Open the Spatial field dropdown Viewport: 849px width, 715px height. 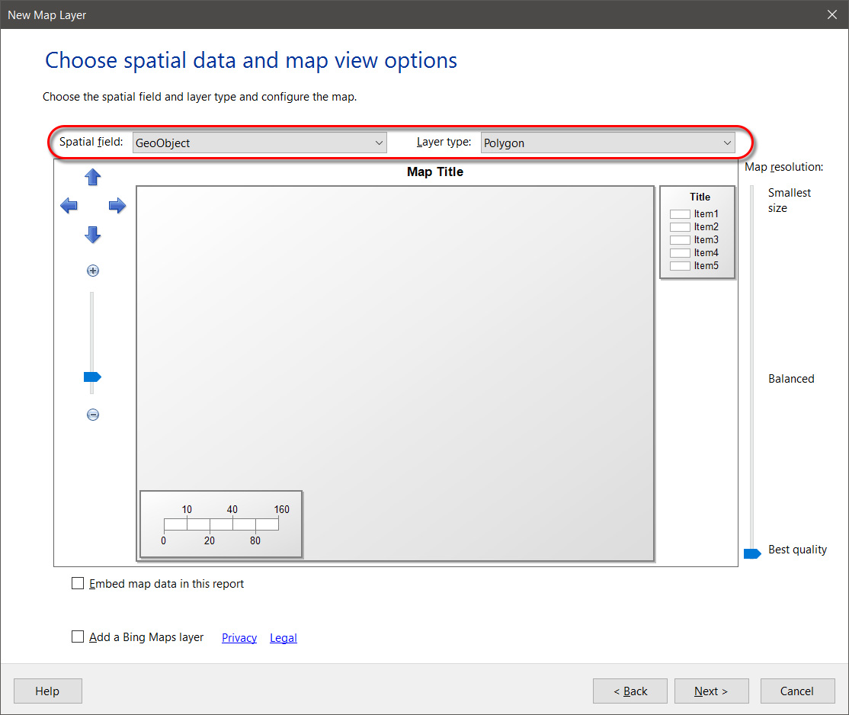[x=259, y=143]
